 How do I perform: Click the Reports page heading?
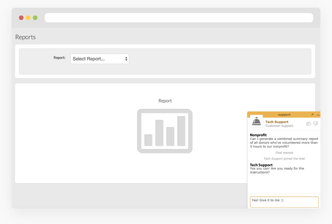point(25,37)
